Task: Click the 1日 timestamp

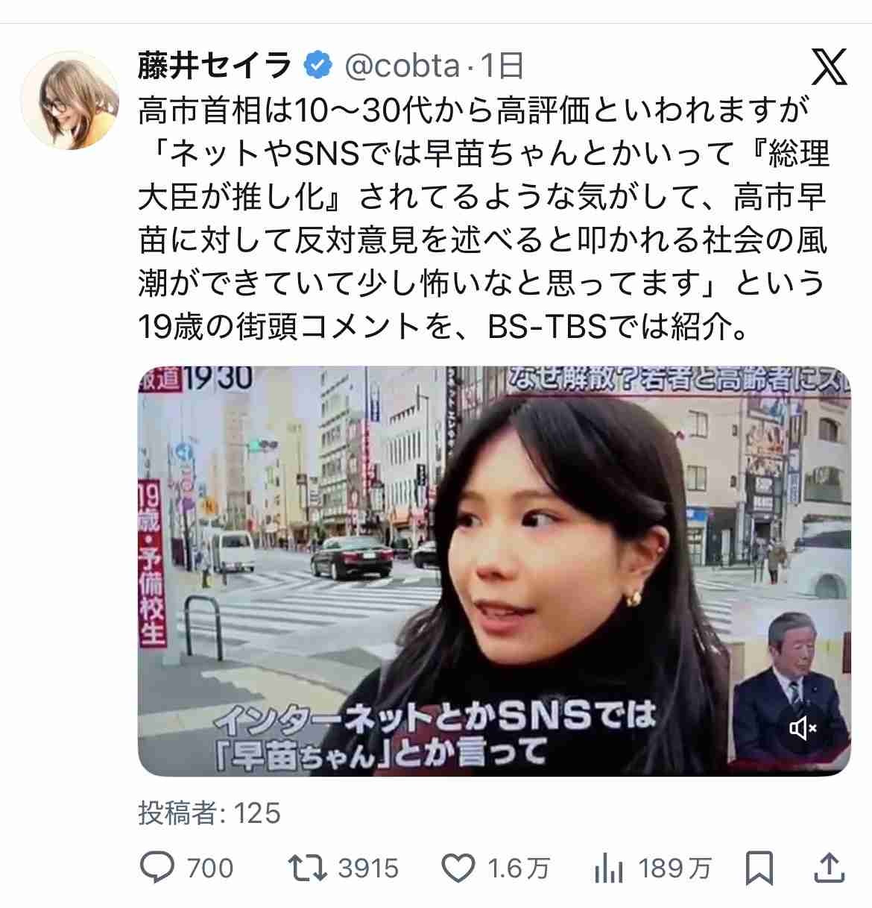Action: pyautogui.click(x=501, y=66)
